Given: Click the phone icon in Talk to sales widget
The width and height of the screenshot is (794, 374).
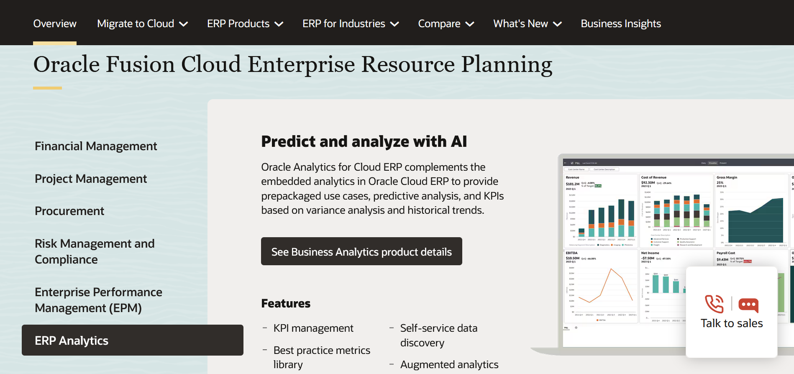Looking at the screenshot, I should point(714,305).
